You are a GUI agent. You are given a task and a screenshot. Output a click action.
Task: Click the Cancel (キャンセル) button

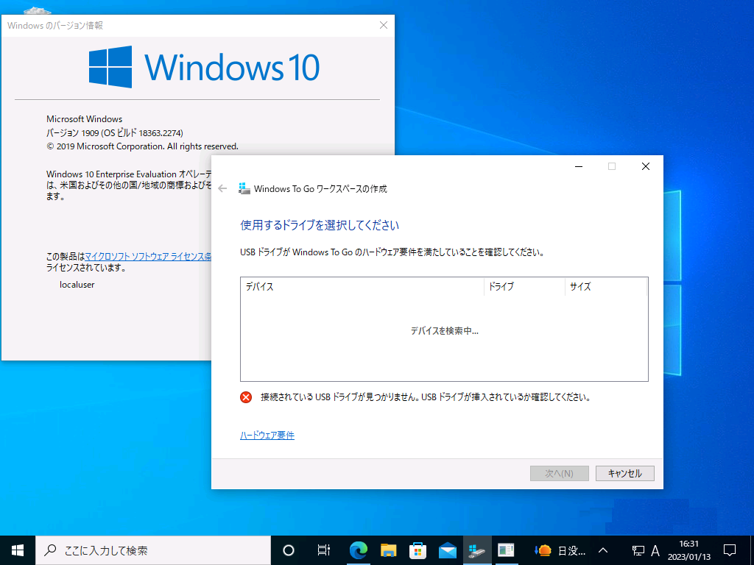pyautogui.click(x=624, y=473)
